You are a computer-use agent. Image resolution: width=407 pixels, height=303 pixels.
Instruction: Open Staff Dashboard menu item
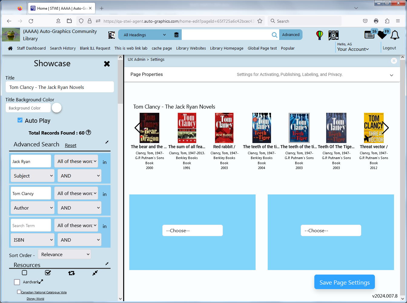click(31, 48)
